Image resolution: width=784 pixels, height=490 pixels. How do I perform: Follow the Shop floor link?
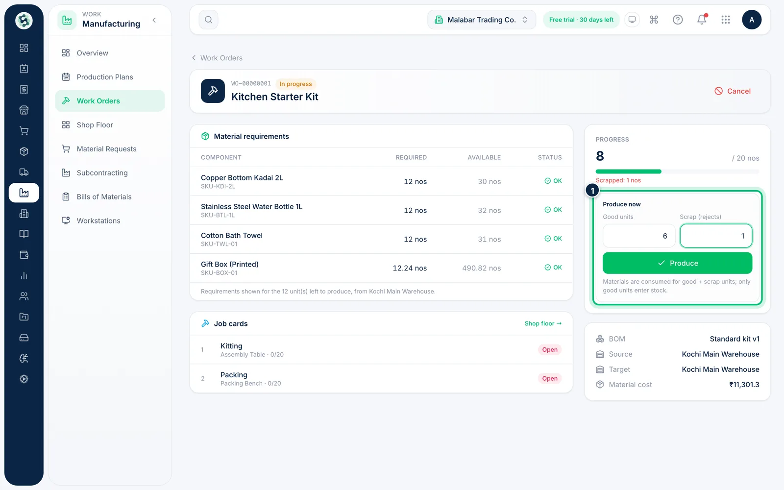[543, 323]
